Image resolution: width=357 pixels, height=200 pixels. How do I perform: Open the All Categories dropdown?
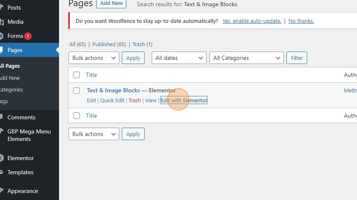pyautogui.click(x=247, y=58)
